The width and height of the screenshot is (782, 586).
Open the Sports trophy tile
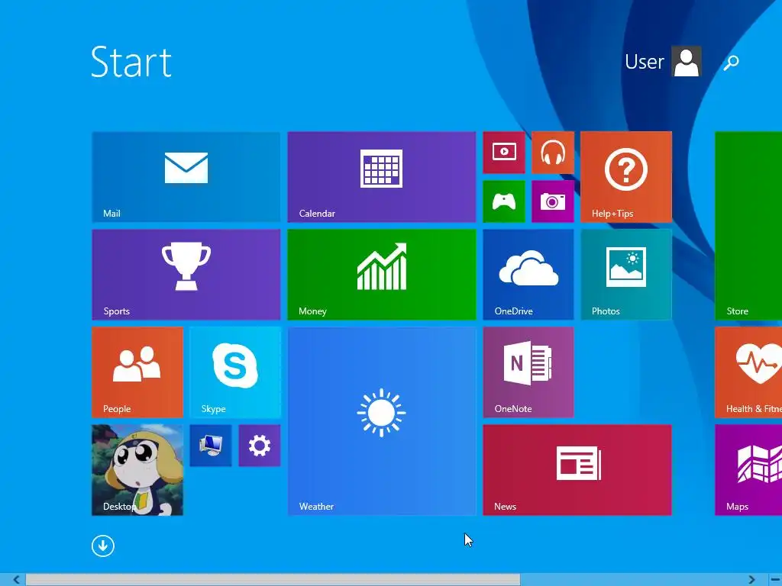[x=186, y=275]
